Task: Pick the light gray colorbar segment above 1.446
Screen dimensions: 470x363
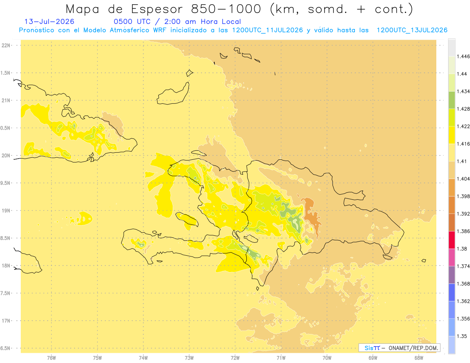Action: (x=452, y=47)
